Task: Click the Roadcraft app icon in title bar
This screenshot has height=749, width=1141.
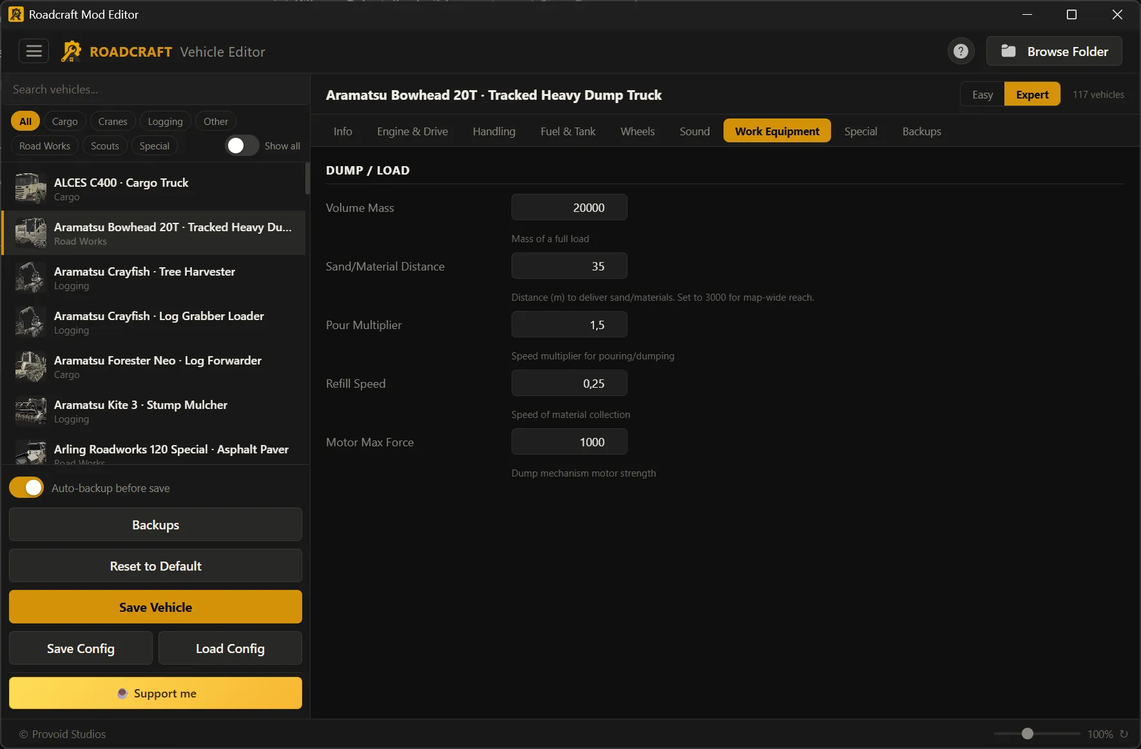Action: click(16, 14)
